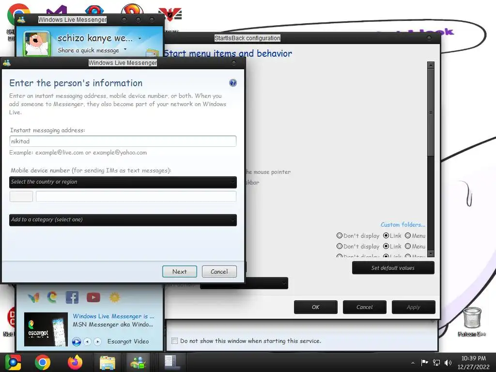
Task: Open the Facebook icon in Messenger's bottom bar
Action: [x=72, y=297]
